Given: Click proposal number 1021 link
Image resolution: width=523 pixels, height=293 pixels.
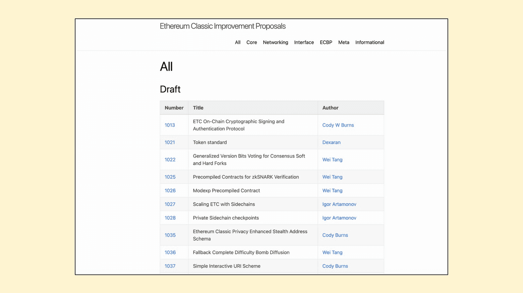Looking at the screenshot, I should 170,142.
